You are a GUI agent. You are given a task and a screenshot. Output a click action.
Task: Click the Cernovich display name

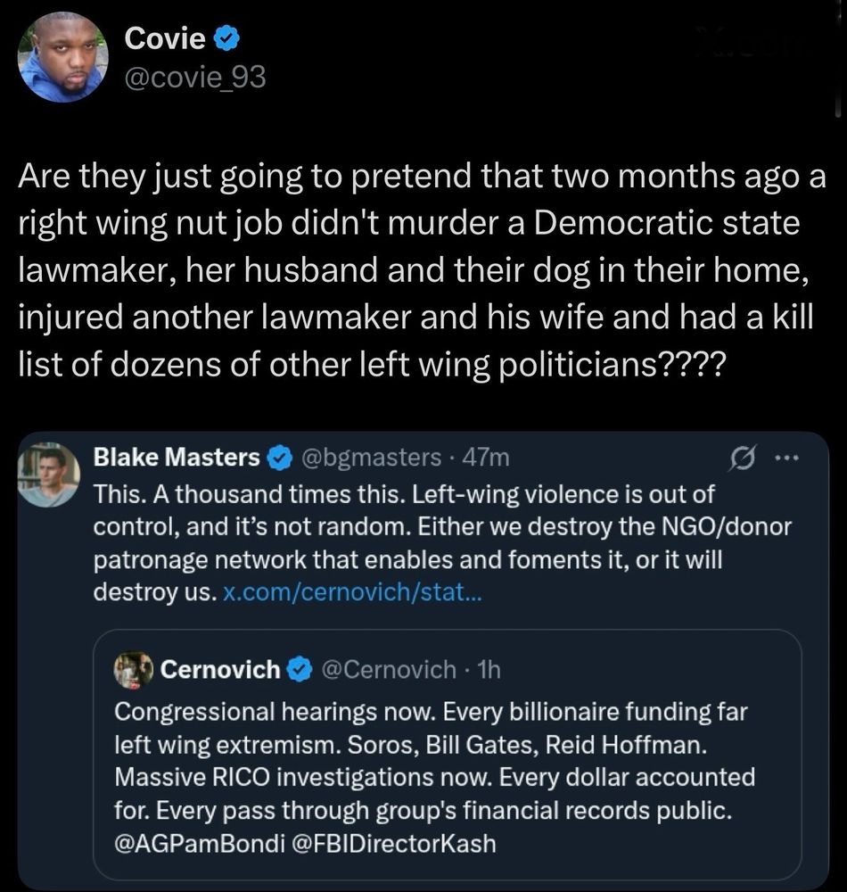pos(220,670)
